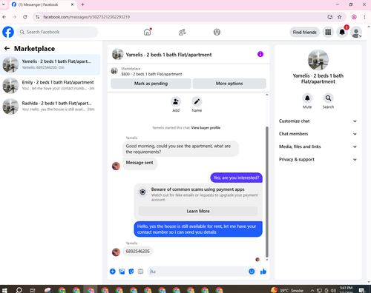Click the 6892546205 message bubble
This screenshot has width=371, height=293.
pos(138,252)
